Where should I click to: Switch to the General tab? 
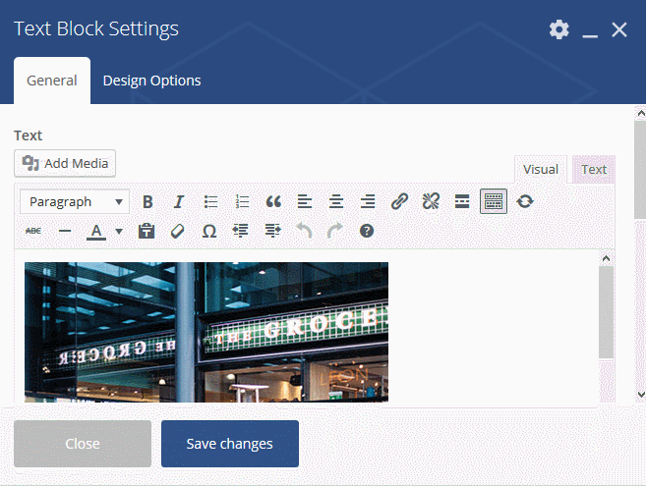(x=52, y=81)
